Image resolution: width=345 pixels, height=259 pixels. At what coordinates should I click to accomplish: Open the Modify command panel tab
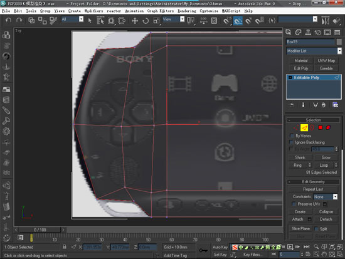point(298,33)
